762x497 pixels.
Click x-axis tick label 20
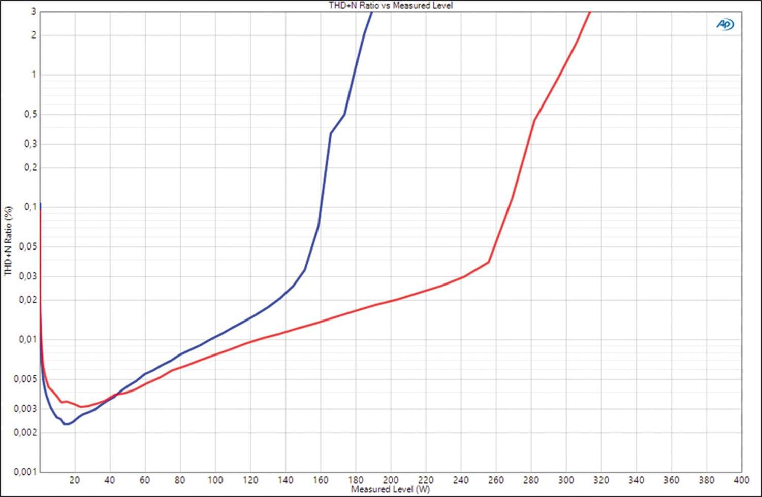click(x=75, y=480)
